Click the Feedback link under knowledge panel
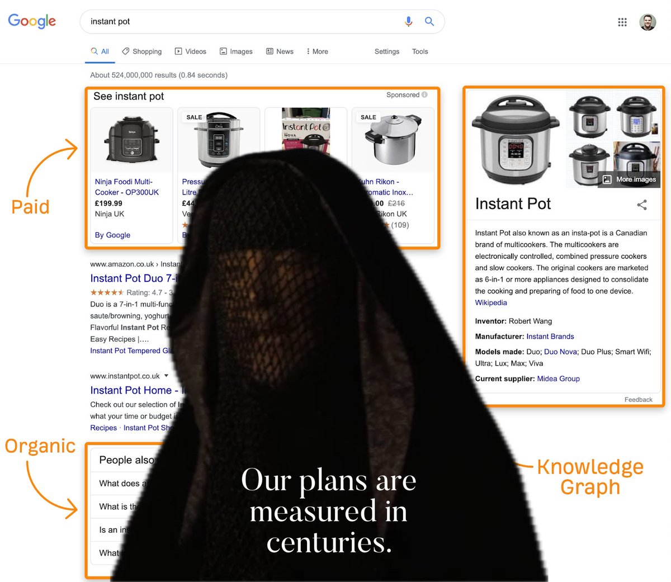The height and width of the screenshot is (582, 671). pos(639,399)
